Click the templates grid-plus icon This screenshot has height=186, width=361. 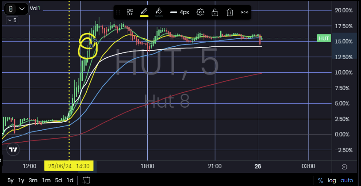130,12
